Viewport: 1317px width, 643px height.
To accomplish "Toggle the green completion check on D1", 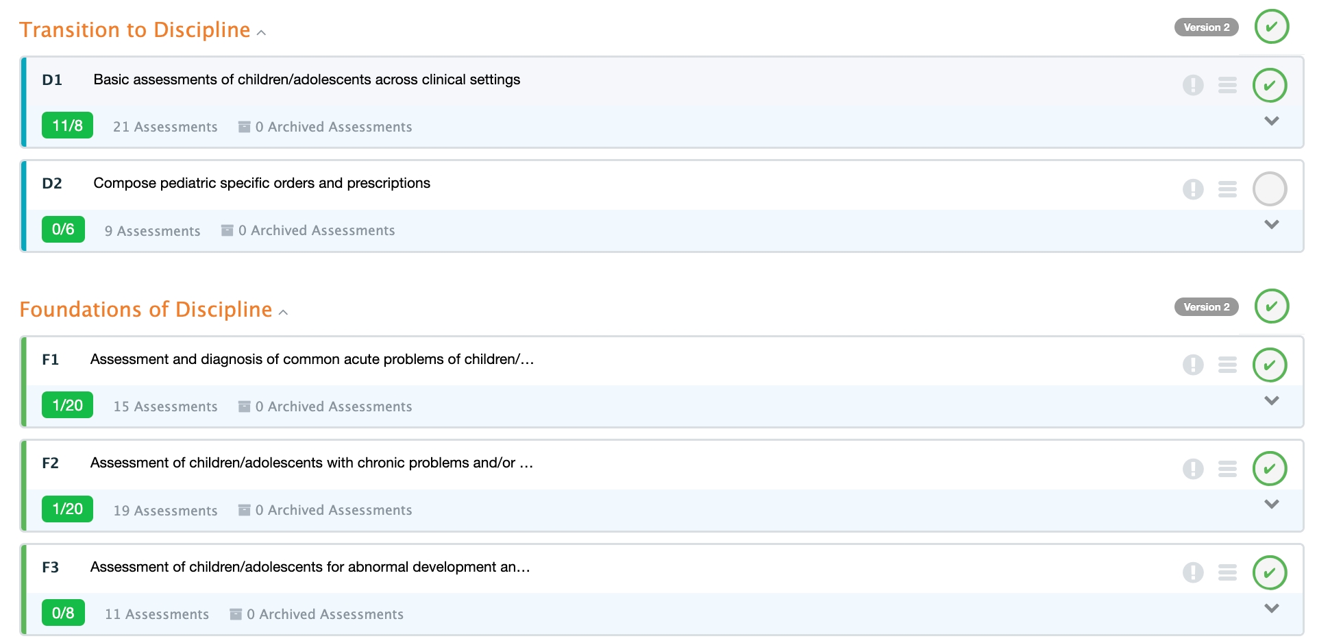I will tap(1270, 85).
